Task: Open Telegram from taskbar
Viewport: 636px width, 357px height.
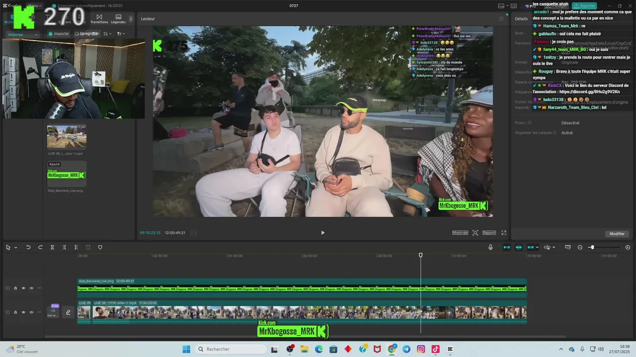Action: click(406, 349)
